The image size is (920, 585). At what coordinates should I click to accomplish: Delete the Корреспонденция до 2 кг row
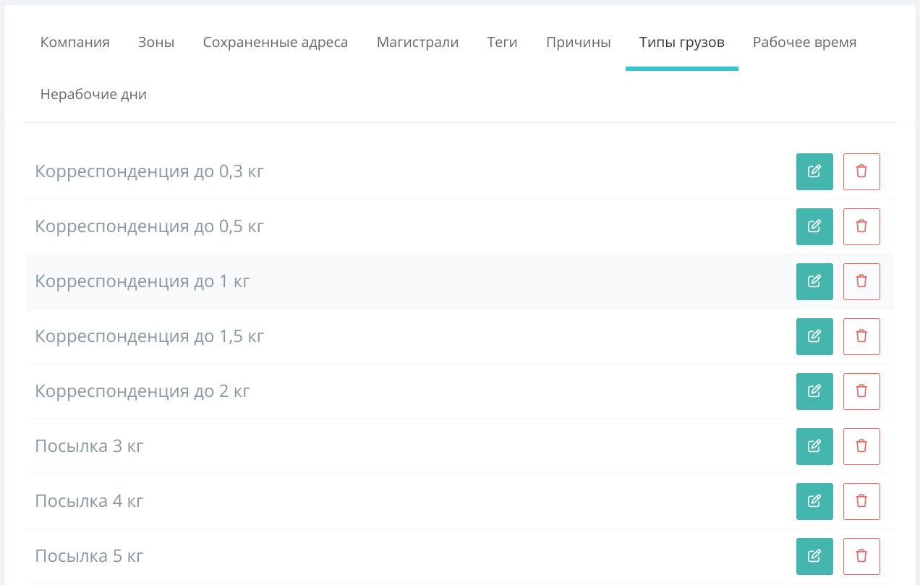click(861, 391)
